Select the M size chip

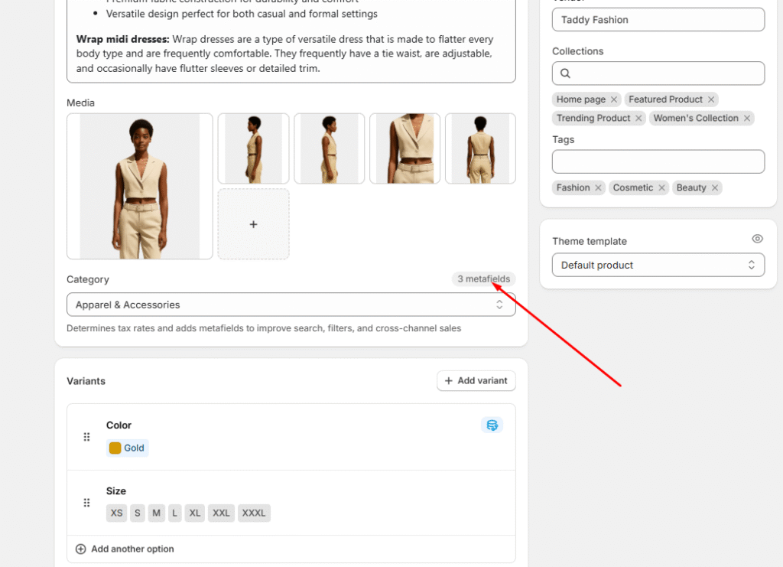click(x=156, y=513)
